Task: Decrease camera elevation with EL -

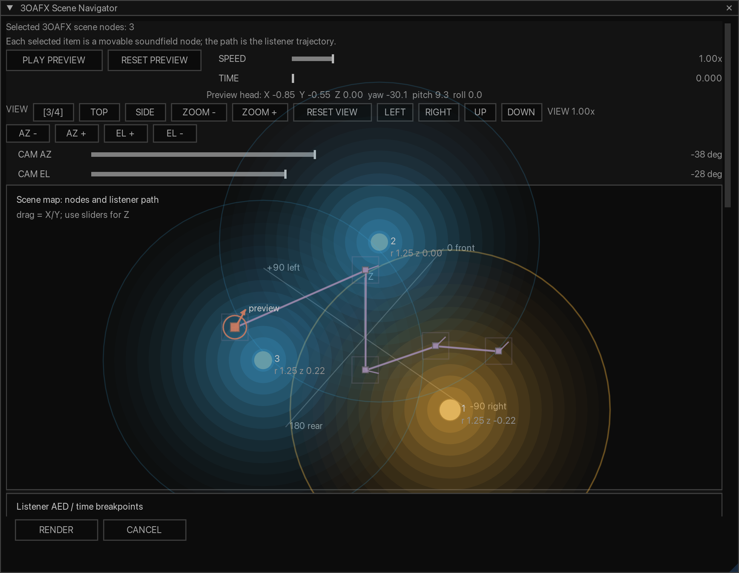Action: tap(175, 133)
